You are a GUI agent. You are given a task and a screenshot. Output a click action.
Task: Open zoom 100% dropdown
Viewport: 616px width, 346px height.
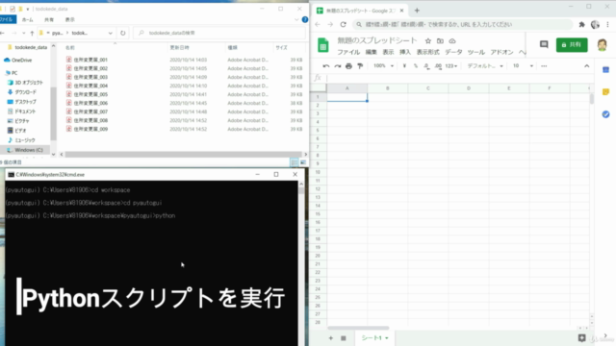[383, 66]
